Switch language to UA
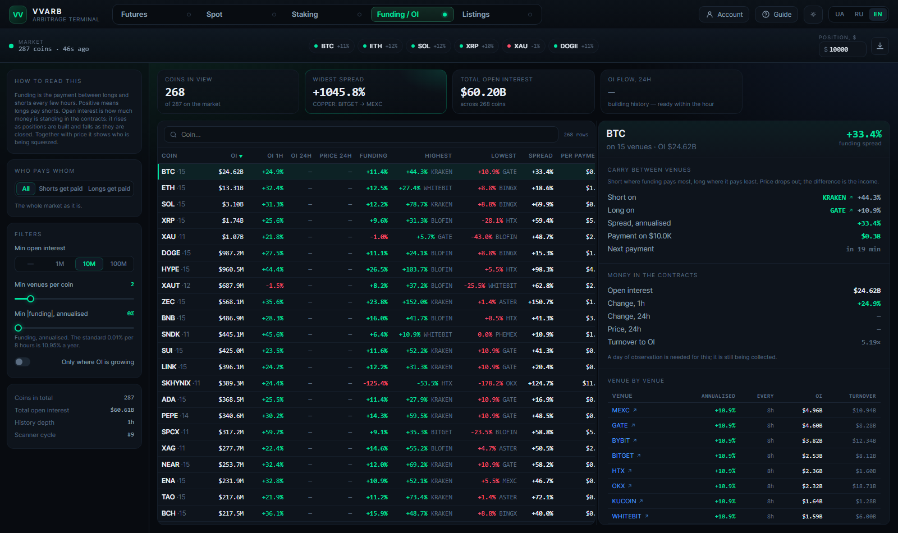Image resolution: width=898 pixels, height=533 pixels. click(840, 15)
